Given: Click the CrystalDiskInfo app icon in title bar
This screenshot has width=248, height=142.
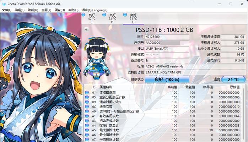Looking at the screenshot, I should point(4,4).
